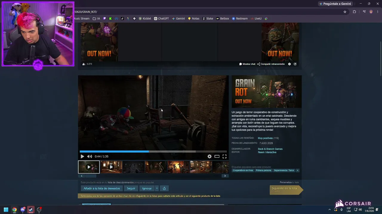Open the Stake bookmark
The height and width of the screenshot is (214, 382).
point(208,18)
